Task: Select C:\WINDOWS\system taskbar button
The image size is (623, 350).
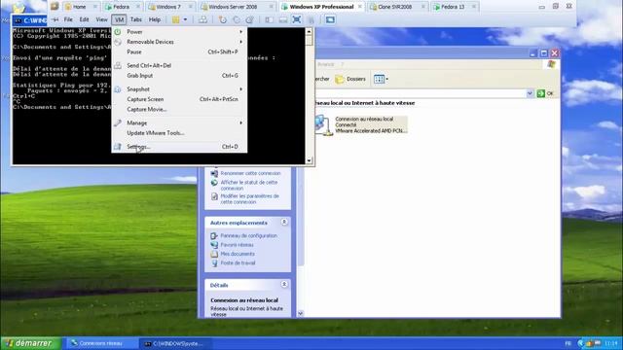Action: (175, 343)
